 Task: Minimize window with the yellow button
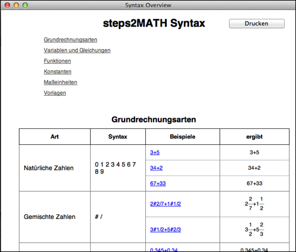(16, 5)
